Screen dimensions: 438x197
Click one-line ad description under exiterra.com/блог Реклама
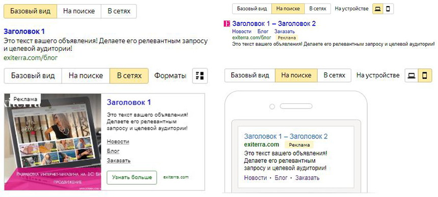pyautogui.click(x=334, y=44)
